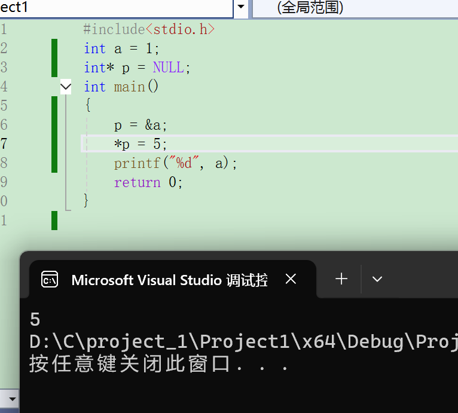Viewport: 458px width, 413px height.
Task: Close the Microsoft Visual Studio console tab
Action: 291,279
